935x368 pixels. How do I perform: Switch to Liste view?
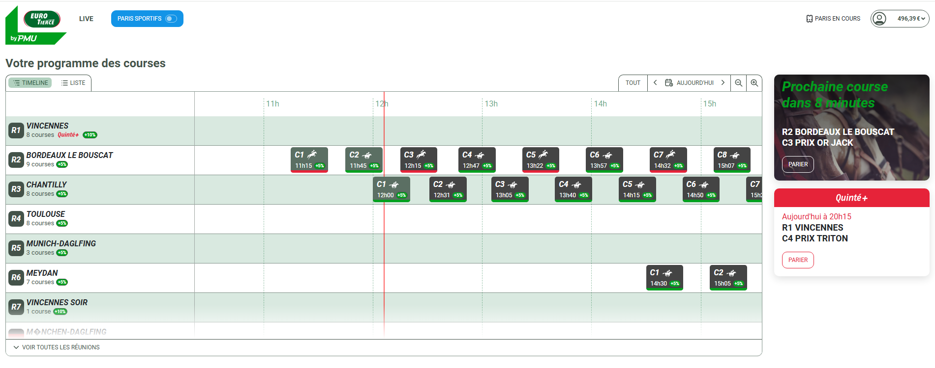(73, 83)
